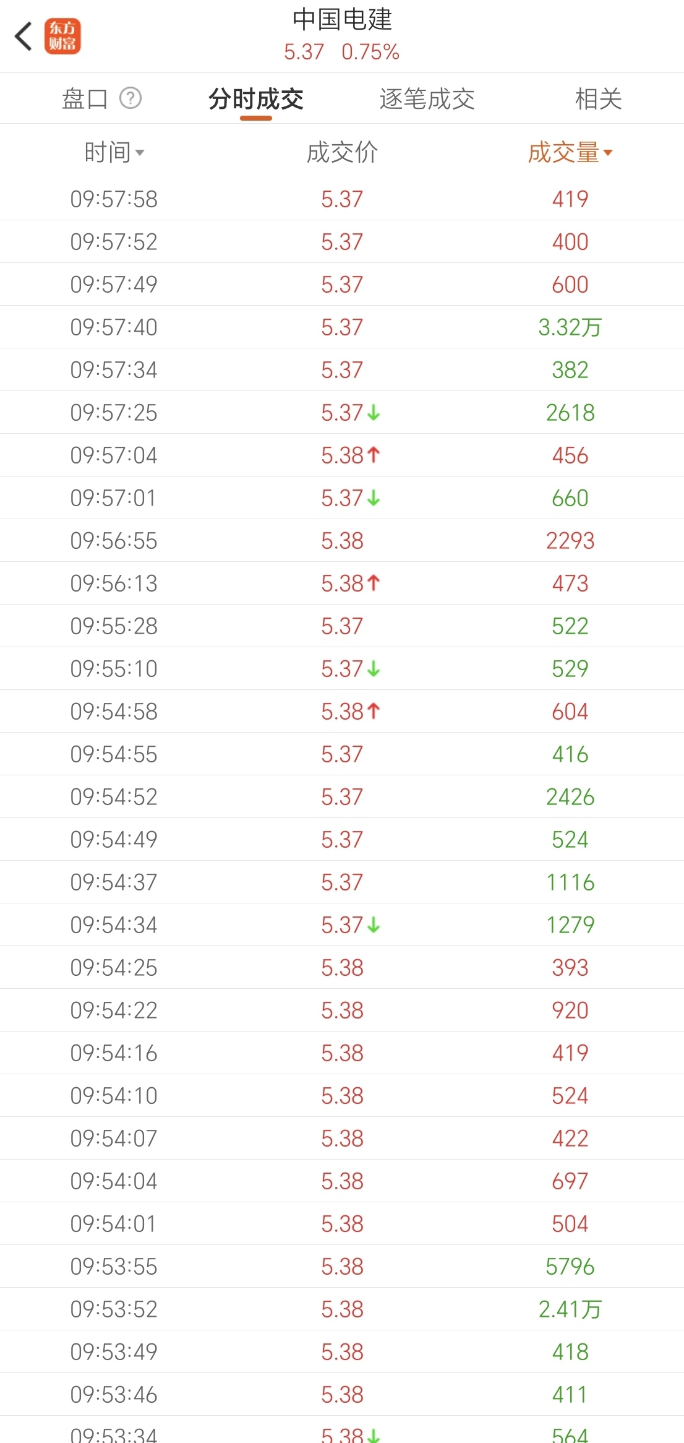
Task: Tap the orange 东方财富 logo icon
Action: (x=62, y=36)
